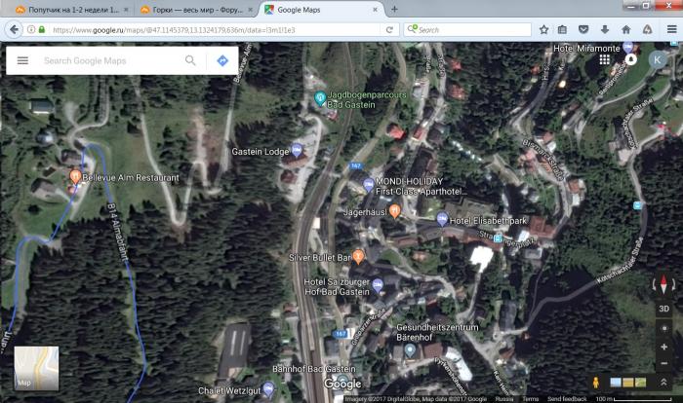
Task: Click the Jagdbogenparcours Bad Gastein marker
Action: pos(320,98)
